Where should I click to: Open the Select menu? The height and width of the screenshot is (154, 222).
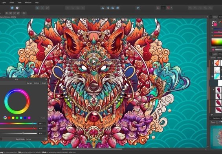coord(12,2)
